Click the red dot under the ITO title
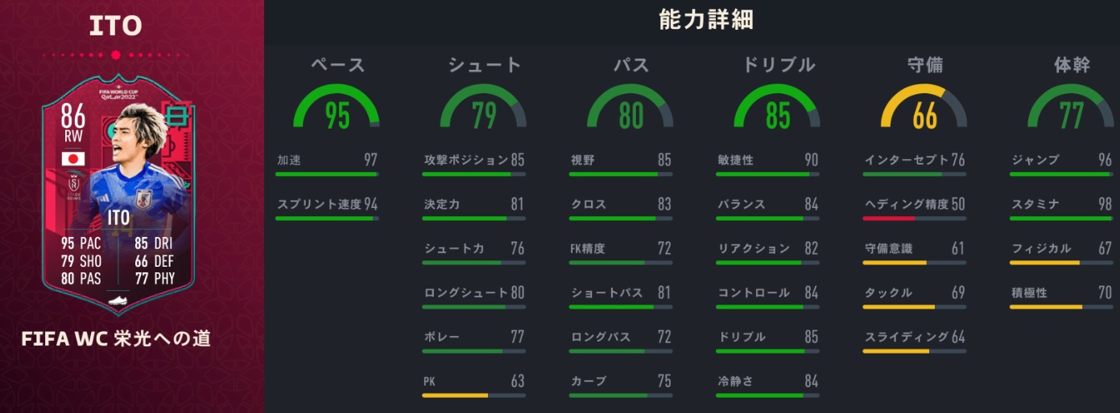This screenshot has width=1120, height=413. 115,55
